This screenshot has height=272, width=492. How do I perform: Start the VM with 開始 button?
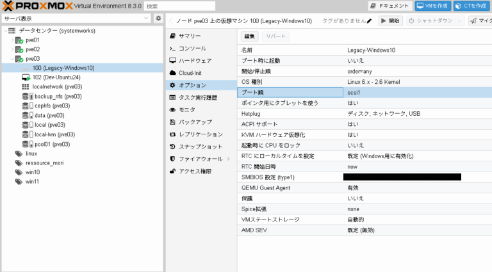[390, 20]
